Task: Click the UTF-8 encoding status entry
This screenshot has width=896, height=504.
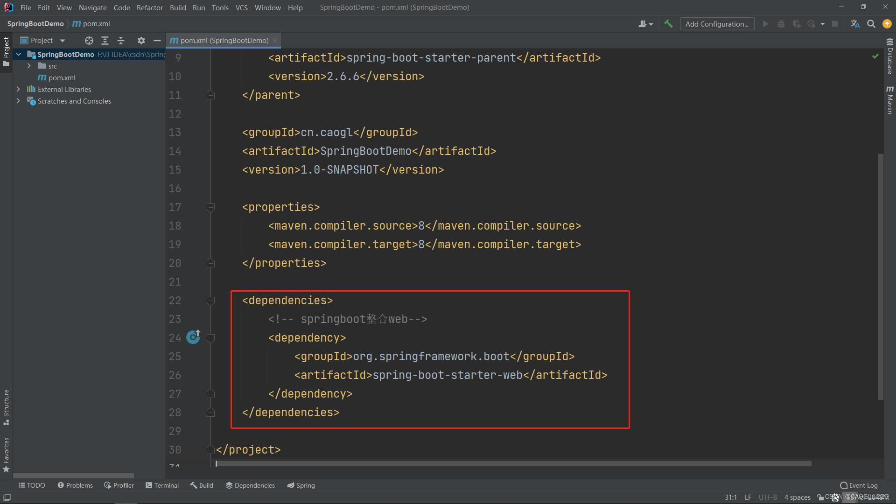Action: pyautogui.click(x=768, y=497)
